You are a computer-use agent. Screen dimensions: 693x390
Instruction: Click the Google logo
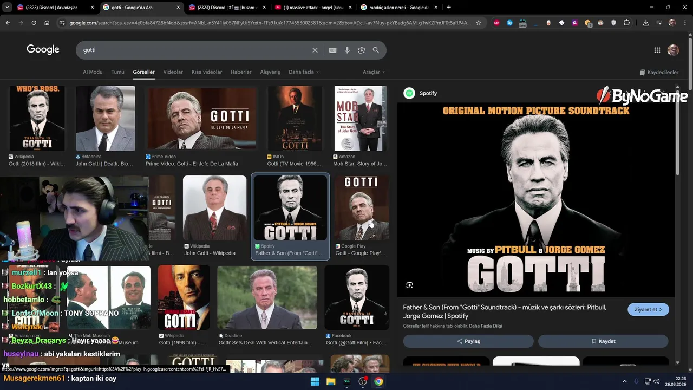(43, 50)
